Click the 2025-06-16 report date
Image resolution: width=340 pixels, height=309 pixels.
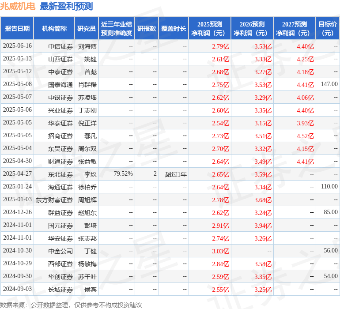[x=18, y=46]
